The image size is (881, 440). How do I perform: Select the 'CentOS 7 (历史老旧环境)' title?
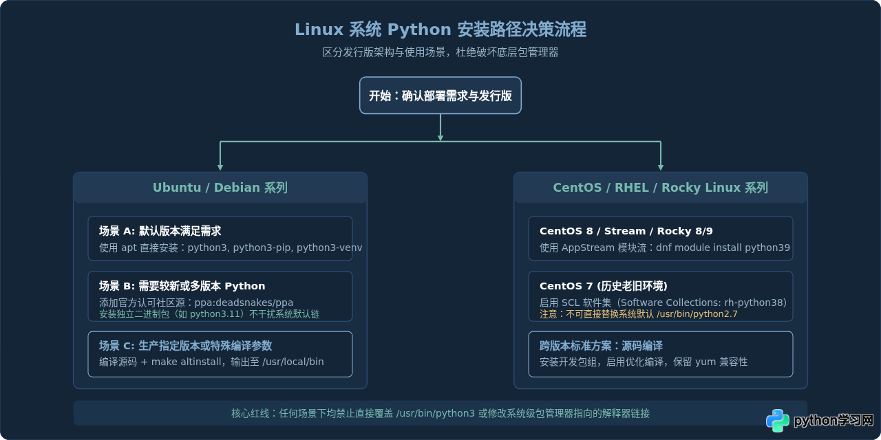click(603, 286)
